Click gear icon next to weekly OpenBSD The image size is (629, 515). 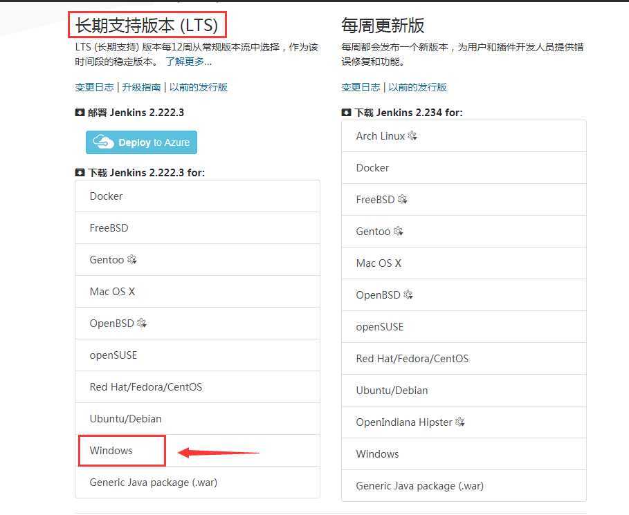(x=408, y=294)
